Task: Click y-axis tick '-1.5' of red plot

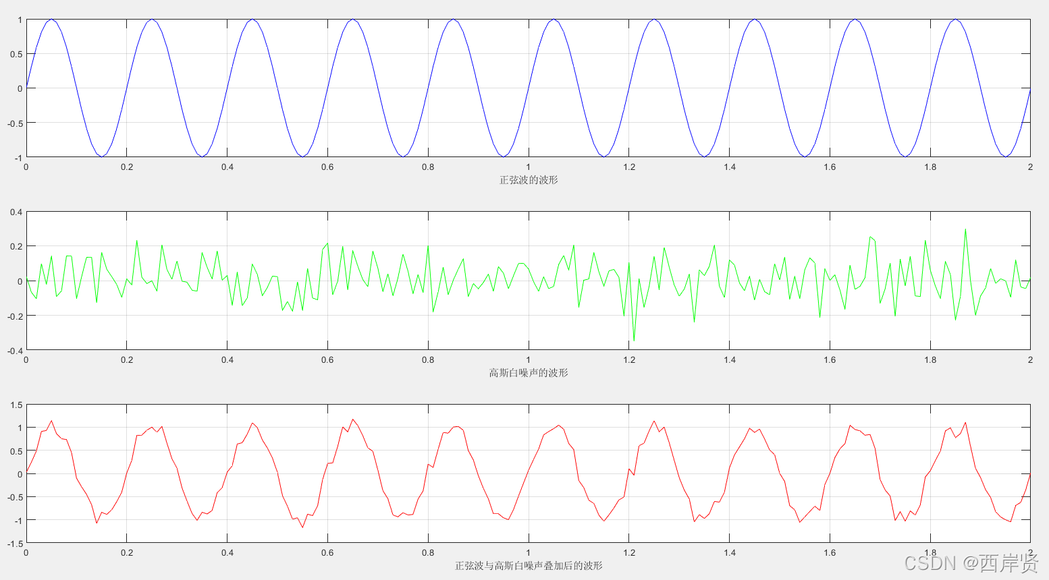Action: tap(15, 543)
